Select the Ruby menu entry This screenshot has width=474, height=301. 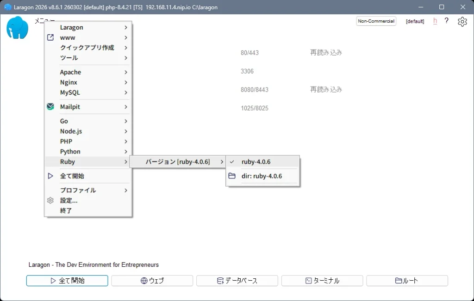coord(88,161)
